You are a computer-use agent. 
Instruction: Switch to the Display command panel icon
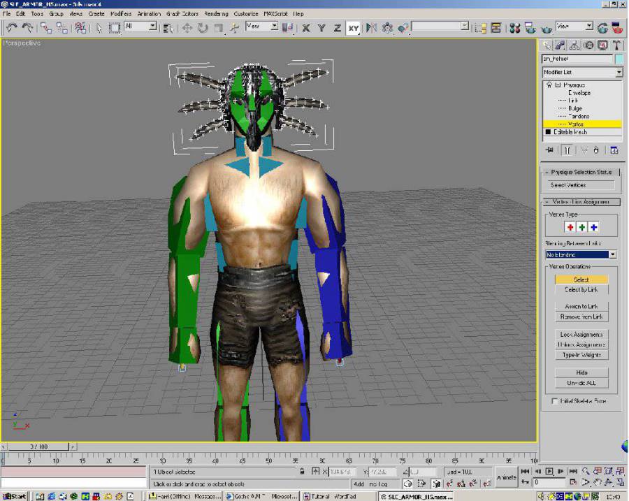(602, 45)
